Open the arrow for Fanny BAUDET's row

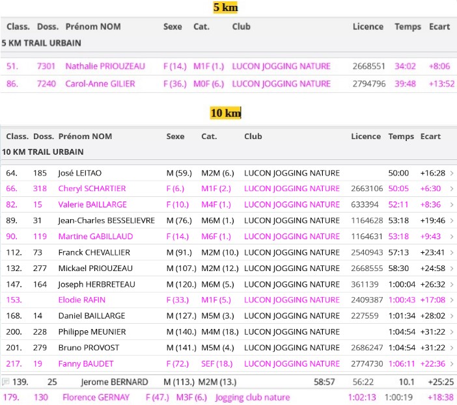pyautogui.click(x=451, y=363)
